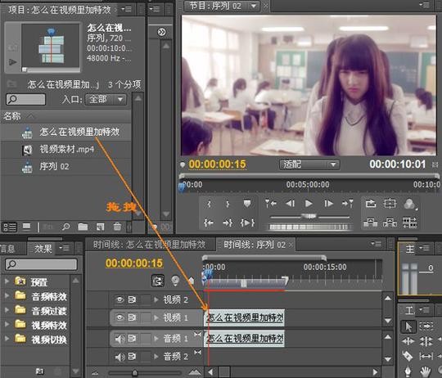Open timeline tab 怎么在视频里加特效
This screenshot has width=442, height=378.
pos(150,245)
